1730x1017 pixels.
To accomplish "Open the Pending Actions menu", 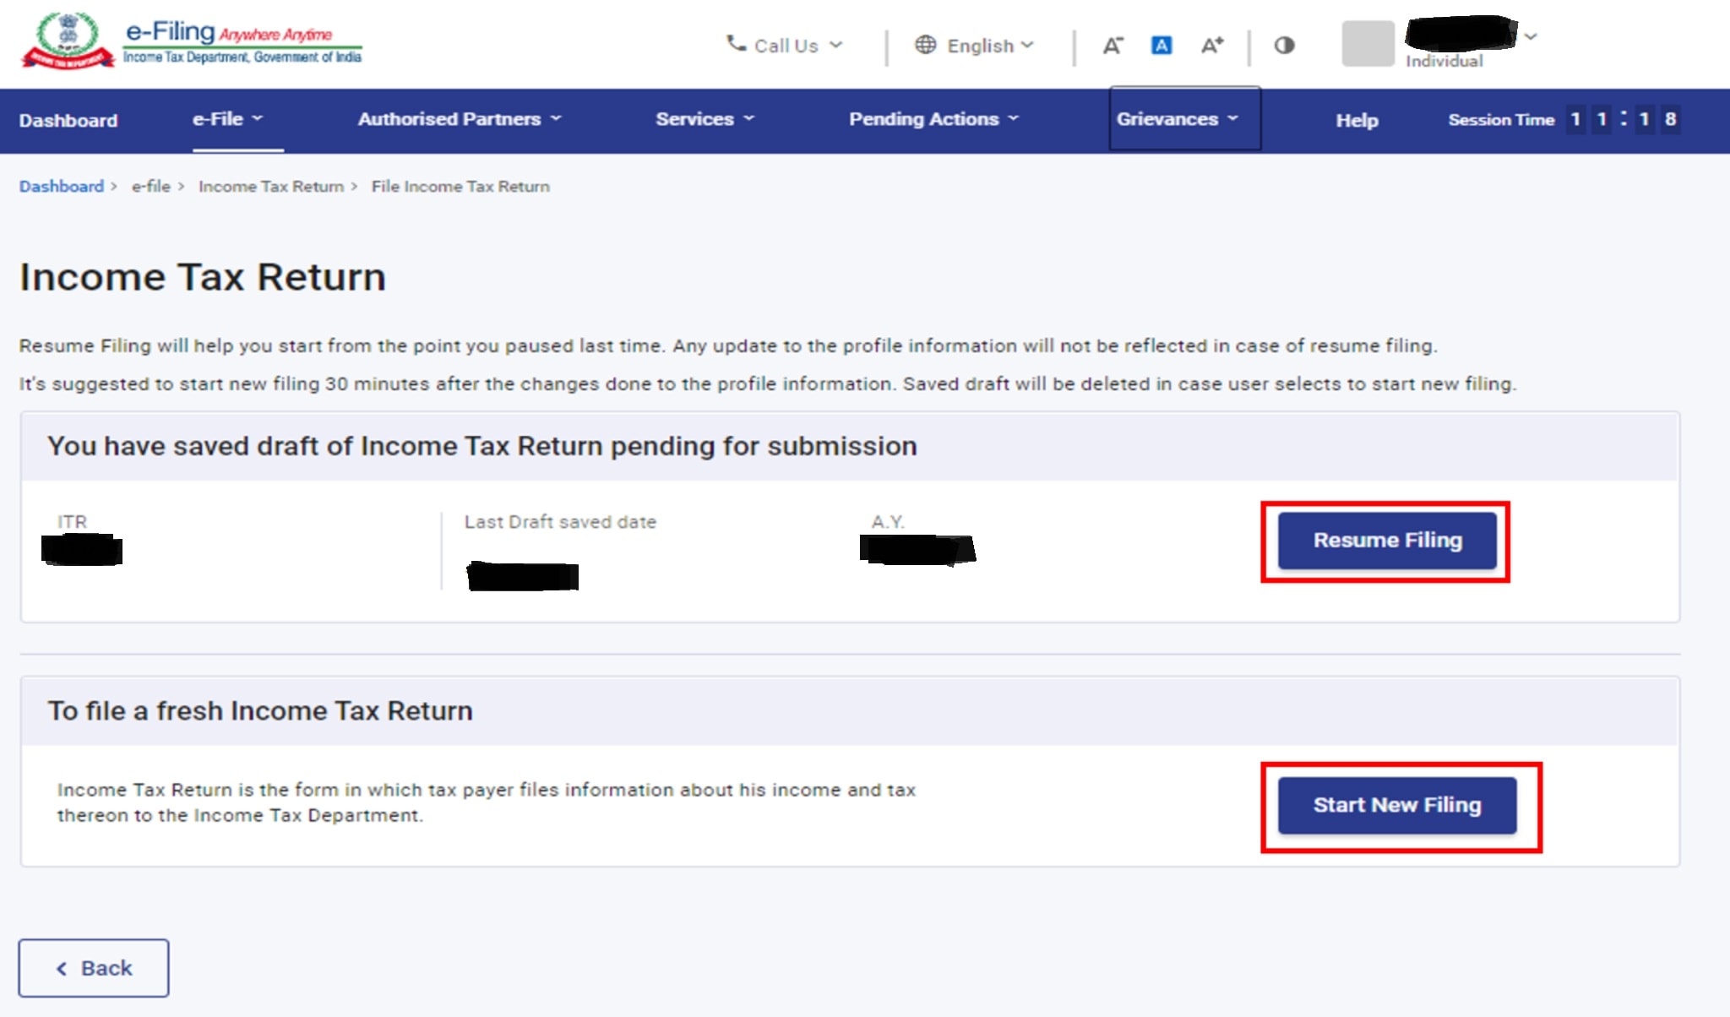I will (933, 119).
